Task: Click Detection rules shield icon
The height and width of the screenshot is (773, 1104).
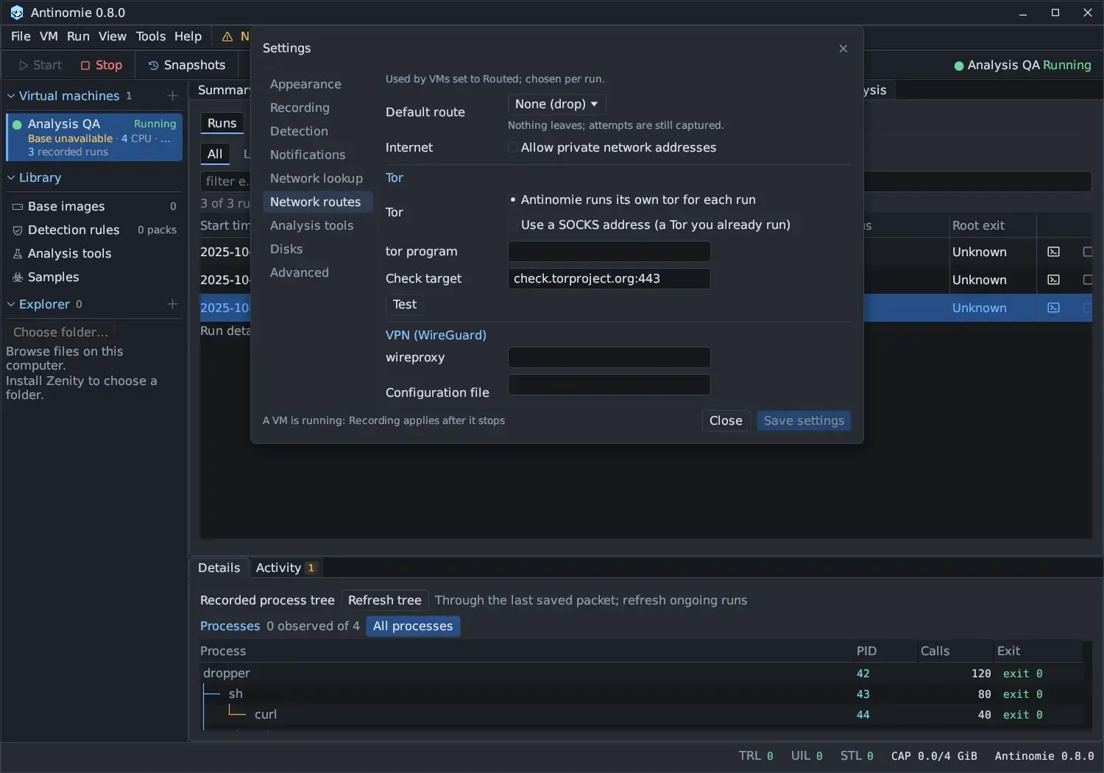Action: (18, 230)
